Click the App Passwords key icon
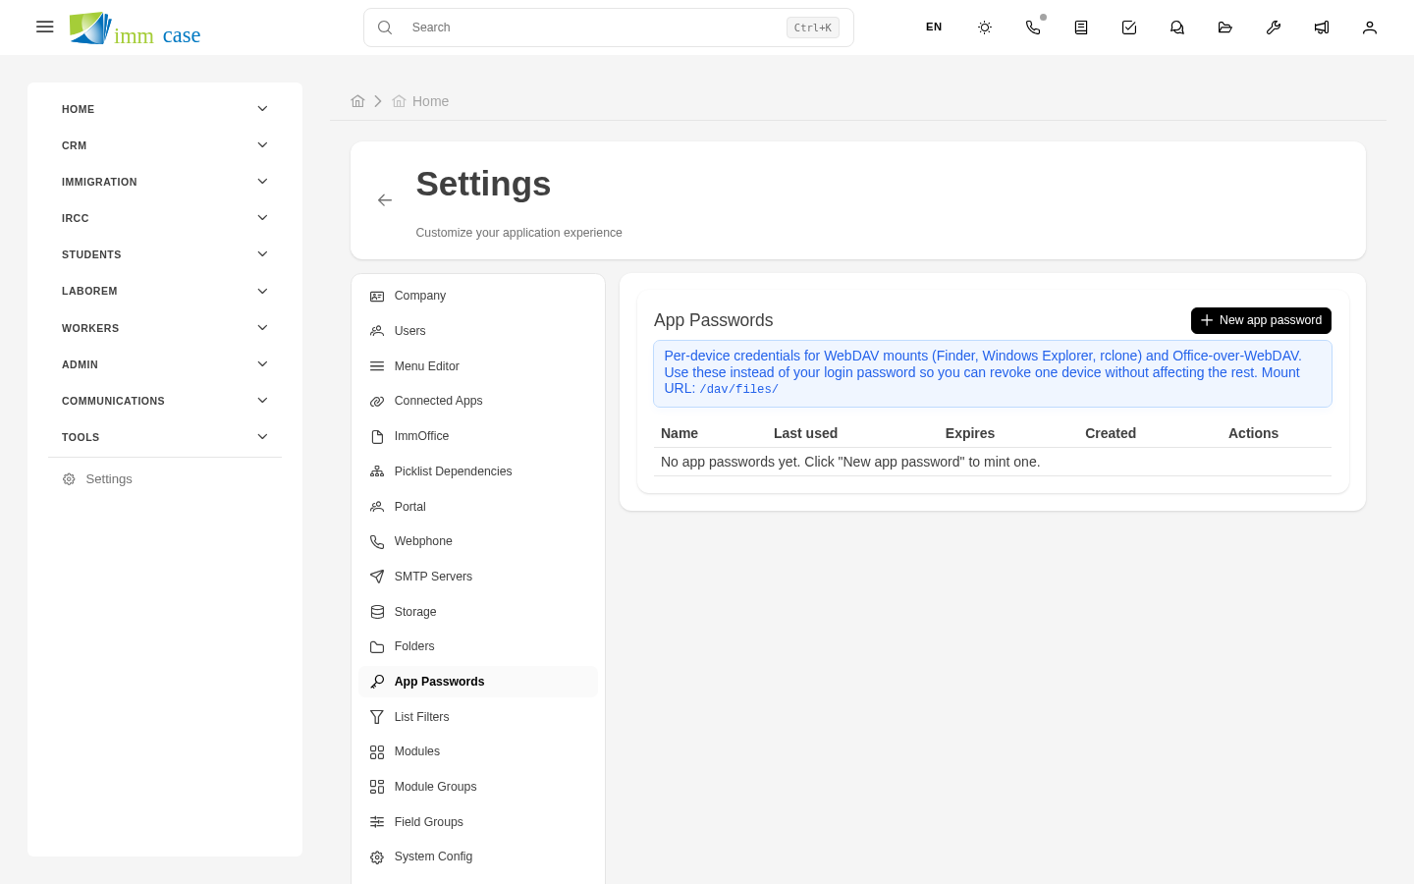 tap(377, 682)
